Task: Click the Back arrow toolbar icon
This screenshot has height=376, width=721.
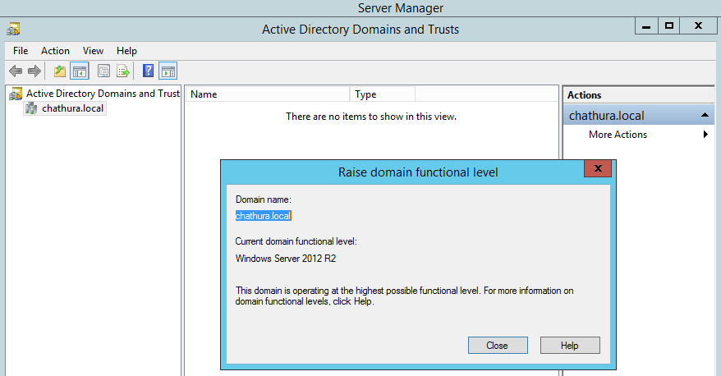Action: 16,71
